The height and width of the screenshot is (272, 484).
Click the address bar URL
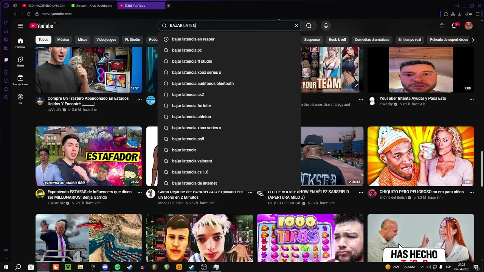click(x=57, y=14)
